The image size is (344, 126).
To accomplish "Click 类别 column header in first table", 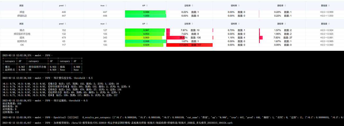I will coord(21,6).
